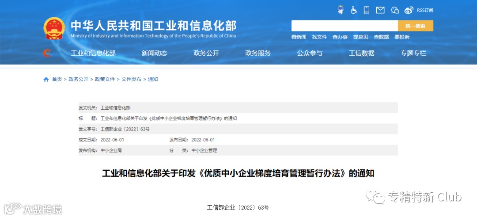Click the red e-gov logo icon
477x218 pixels.
47,53
